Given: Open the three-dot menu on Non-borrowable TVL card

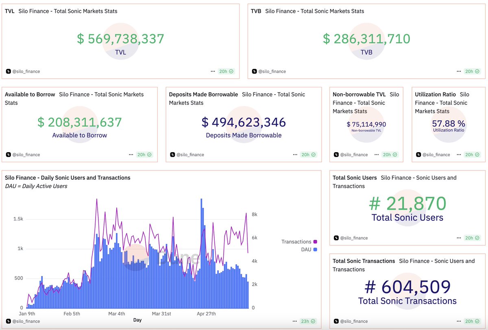Looking at the screenshot, I should (x=377, y=154).
